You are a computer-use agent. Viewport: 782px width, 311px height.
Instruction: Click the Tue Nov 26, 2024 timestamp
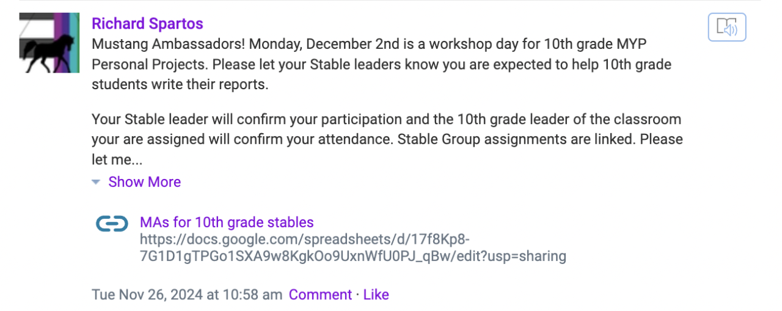click(x=186, y=295)
